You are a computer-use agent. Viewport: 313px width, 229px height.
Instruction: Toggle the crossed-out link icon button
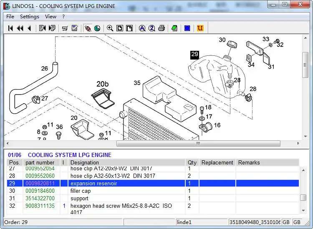pyautogui.click(x=88, y=28)
